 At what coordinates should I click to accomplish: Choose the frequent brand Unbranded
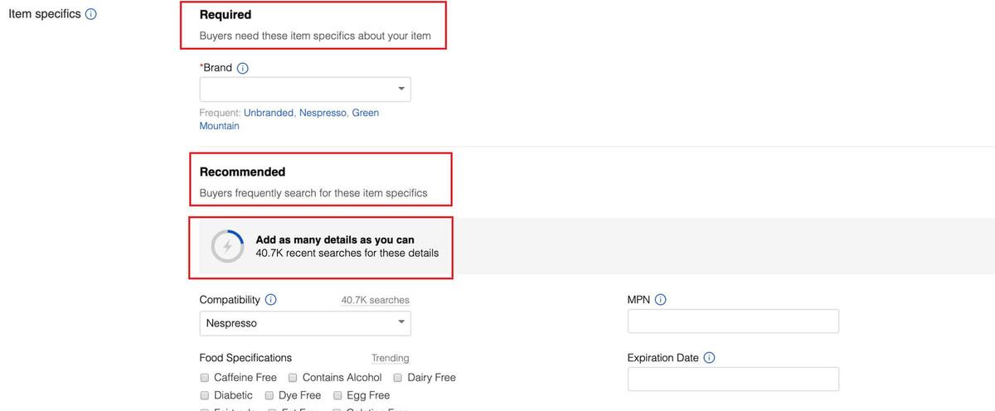pyautogui.click(x=269, y=113)
